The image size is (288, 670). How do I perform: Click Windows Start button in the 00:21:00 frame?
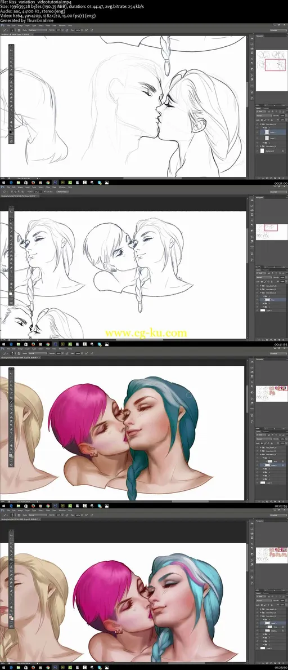pos(3,181)
